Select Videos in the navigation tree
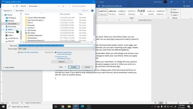193x109 pixels. [11, 35]
